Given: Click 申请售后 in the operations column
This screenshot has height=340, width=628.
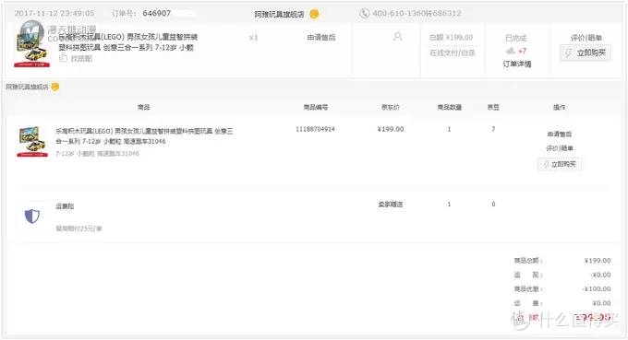Looking at the screenshot, I should [560, 135].
